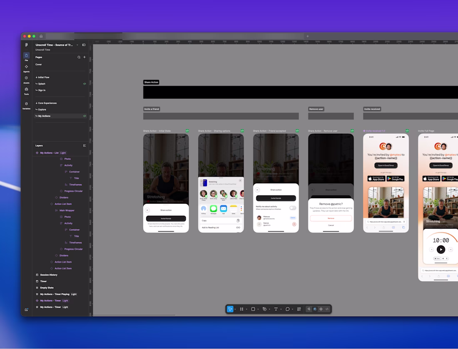Image resolution: width=458 pixels, height=349 pixels.
Task: Select the Move tool in bottom toolbar
Action: coord(230,309)
